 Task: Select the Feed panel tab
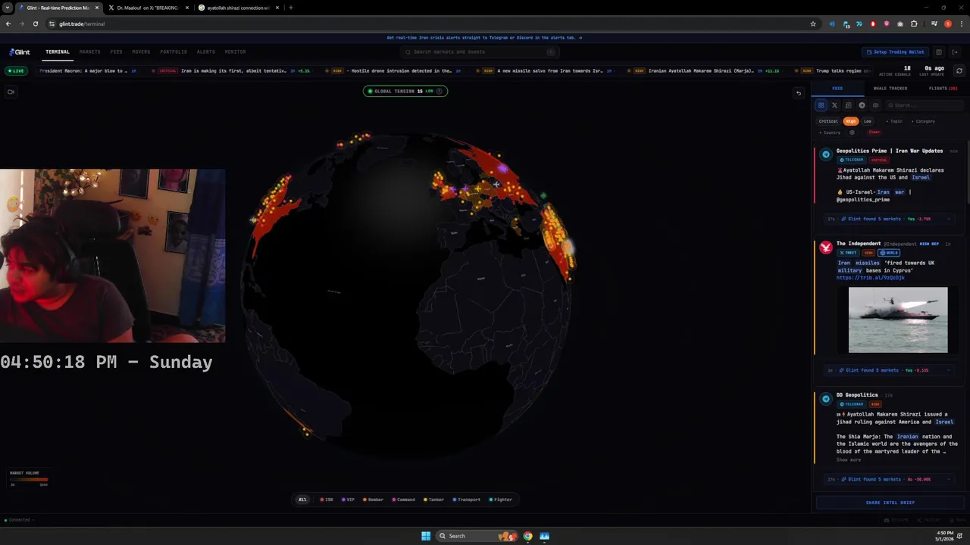[x=837, y=89]
